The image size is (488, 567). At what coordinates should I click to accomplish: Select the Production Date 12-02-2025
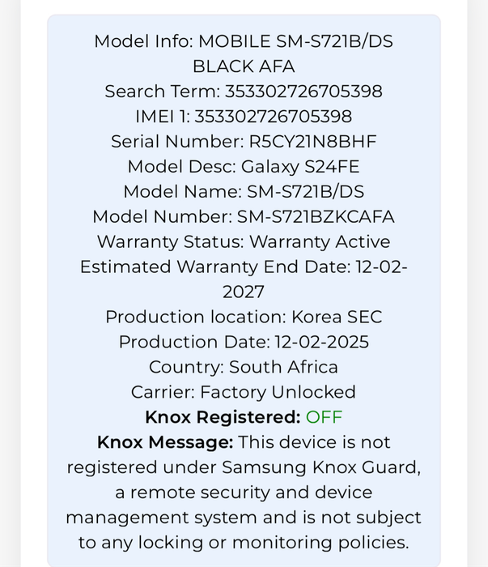pos(322,342)
